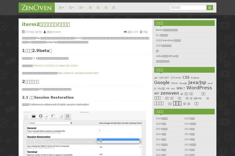Click the ZenOven site logo
The image size is (235, 156).
[37, 8]
